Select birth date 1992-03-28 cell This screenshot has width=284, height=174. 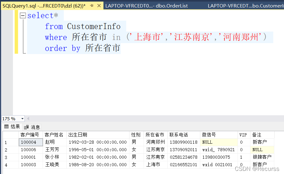98,142
